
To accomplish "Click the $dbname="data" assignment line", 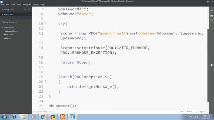I will point(76,14).
